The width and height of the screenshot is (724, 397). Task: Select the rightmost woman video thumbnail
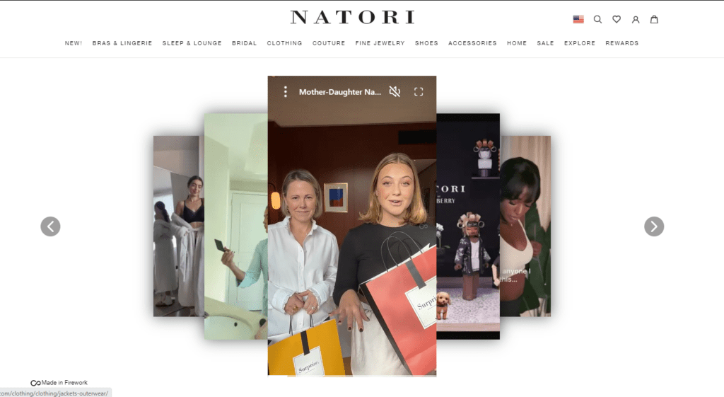coord(525,226)
